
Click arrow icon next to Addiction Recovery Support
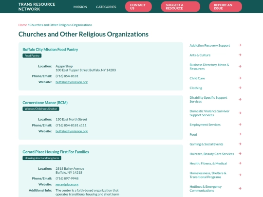tap(240, 45)
